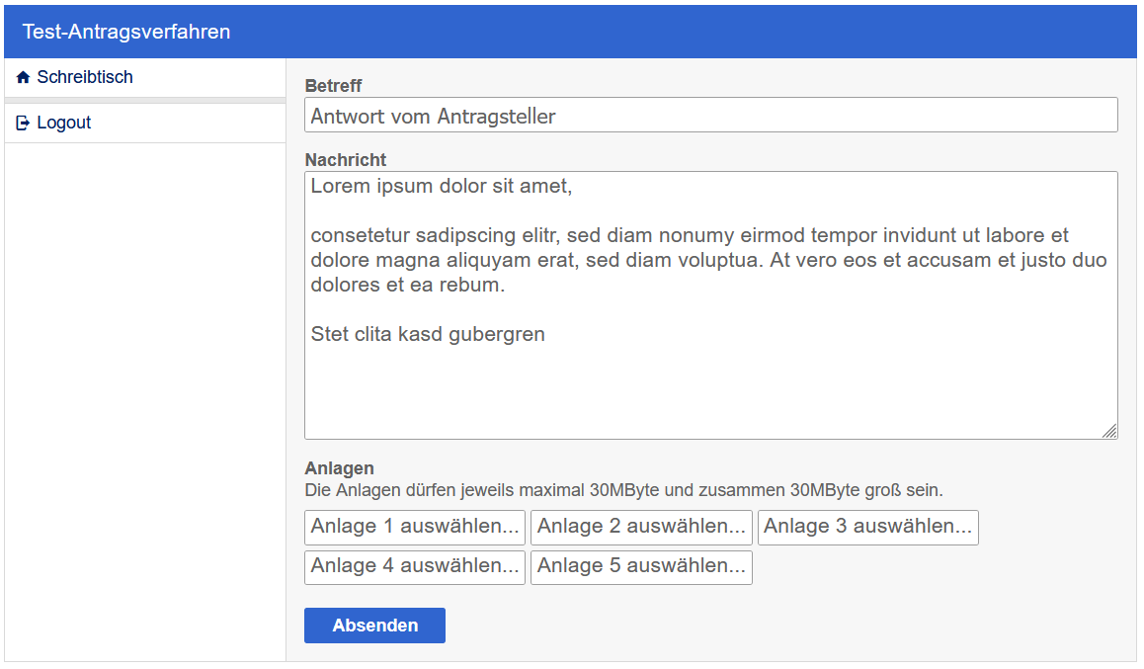Click the 30MByte attachment size hint text
This screenshot has height=669, width=1144.
point(624,490)
